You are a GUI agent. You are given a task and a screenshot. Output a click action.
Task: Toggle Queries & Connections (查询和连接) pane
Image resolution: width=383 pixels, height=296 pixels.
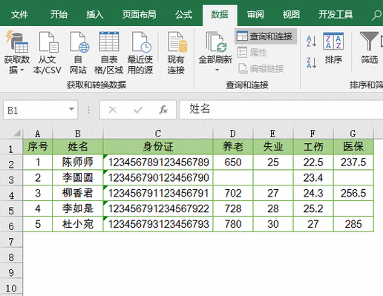point(266,36)
